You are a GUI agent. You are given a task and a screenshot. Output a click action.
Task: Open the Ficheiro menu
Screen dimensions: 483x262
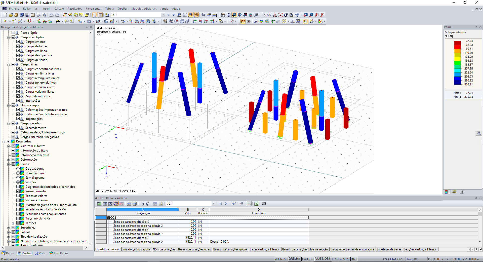point(14,9)
